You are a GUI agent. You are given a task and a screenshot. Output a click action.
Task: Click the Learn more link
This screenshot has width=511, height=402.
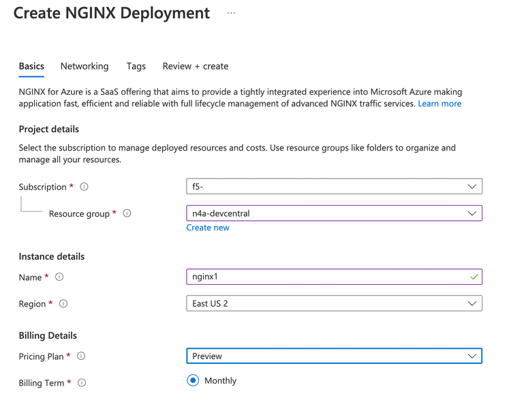pos(439,104)
